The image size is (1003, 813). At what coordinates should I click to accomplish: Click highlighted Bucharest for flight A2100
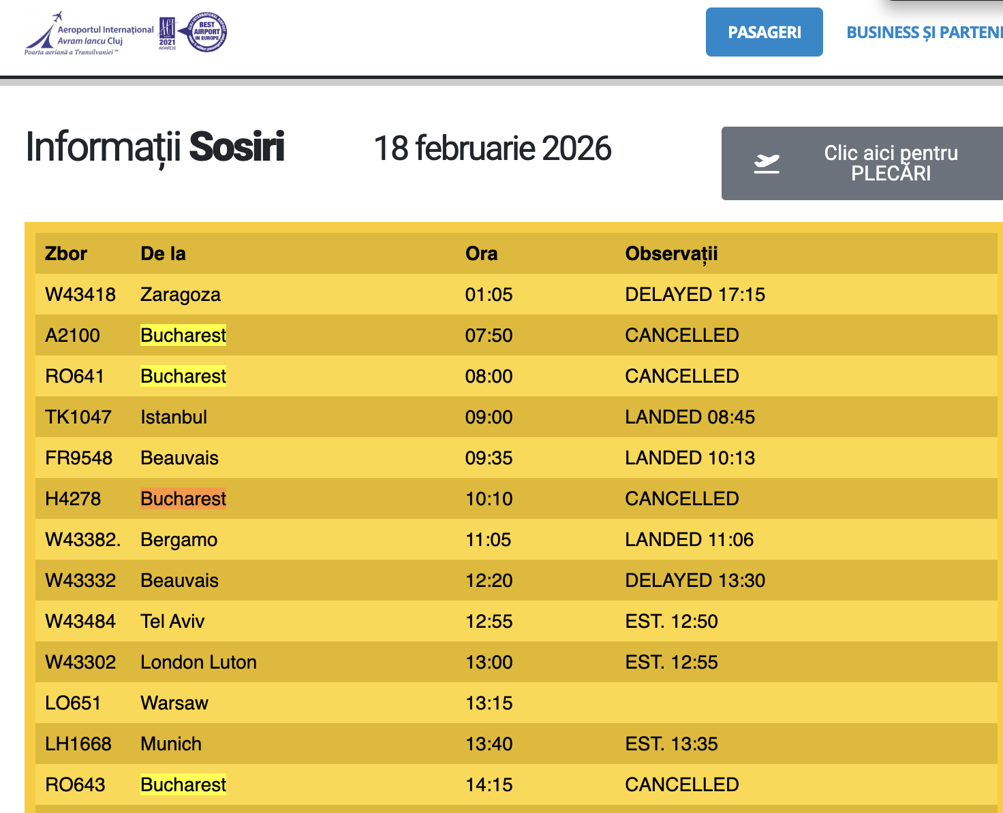tap(183, 336)
